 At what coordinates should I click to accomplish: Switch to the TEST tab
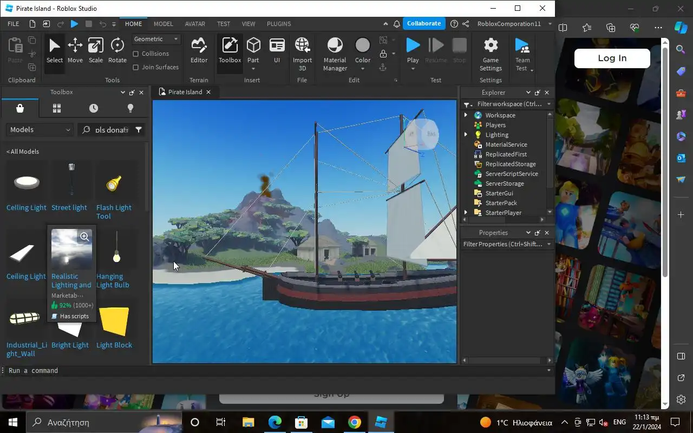coord(224,24)
